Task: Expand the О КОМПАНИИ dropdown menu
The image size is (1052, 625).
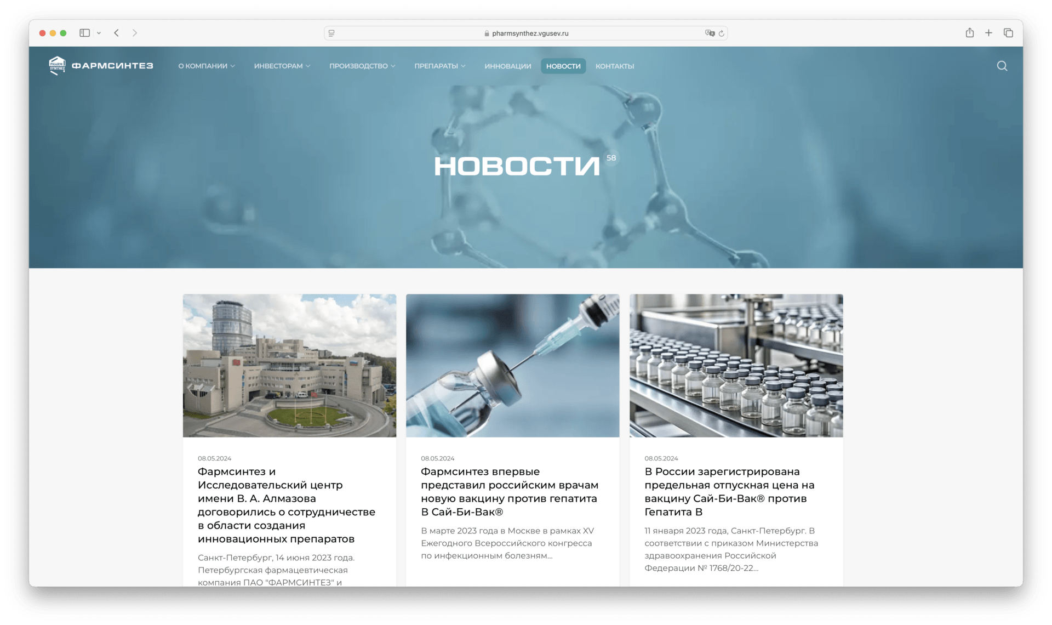Action: click(206, 66)
